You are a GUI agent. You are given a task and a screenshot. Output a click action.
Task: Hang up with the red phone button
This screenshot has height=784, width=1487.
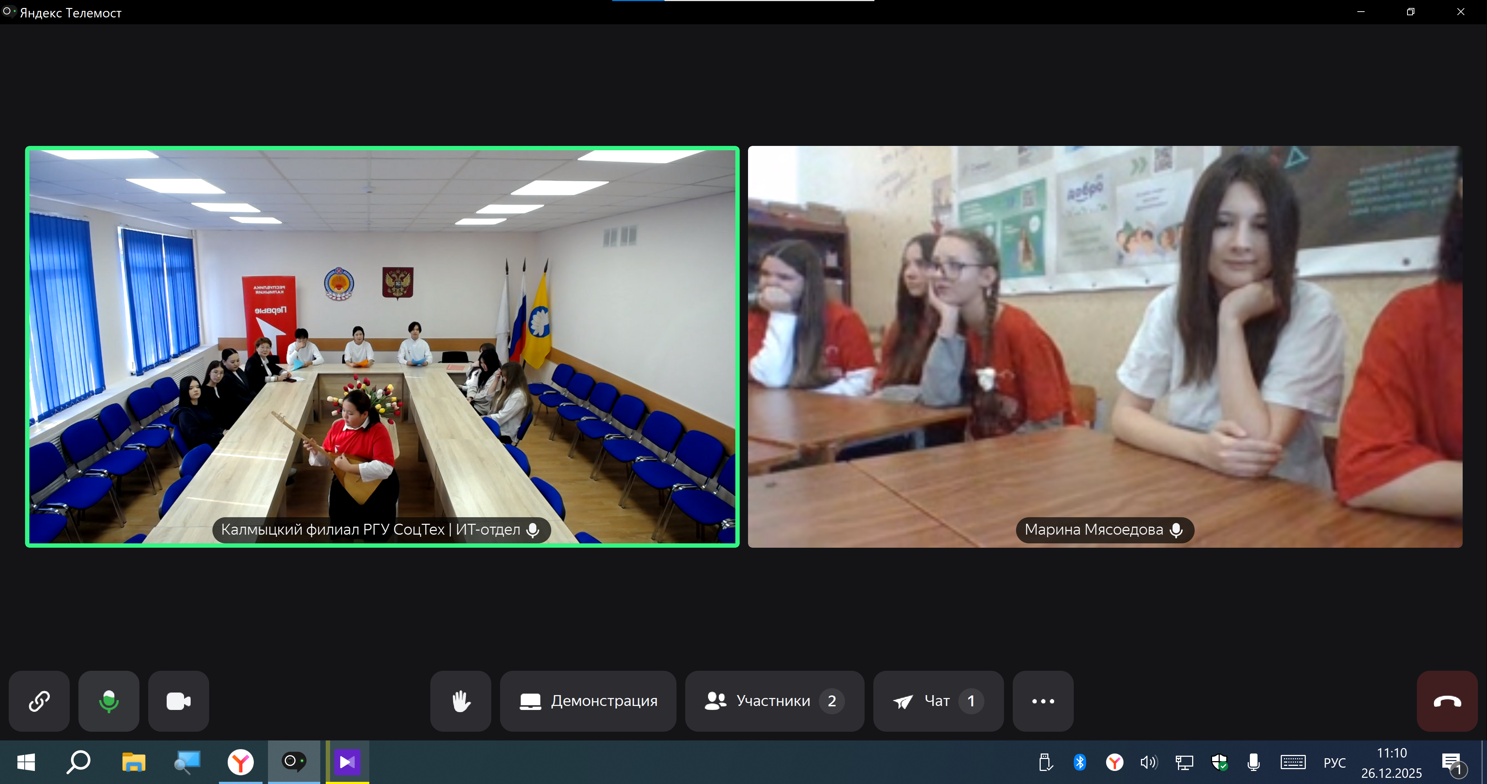click(x=1447, y=701)
